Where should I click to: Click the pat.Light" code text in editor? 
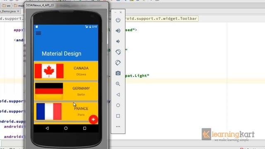137,76
